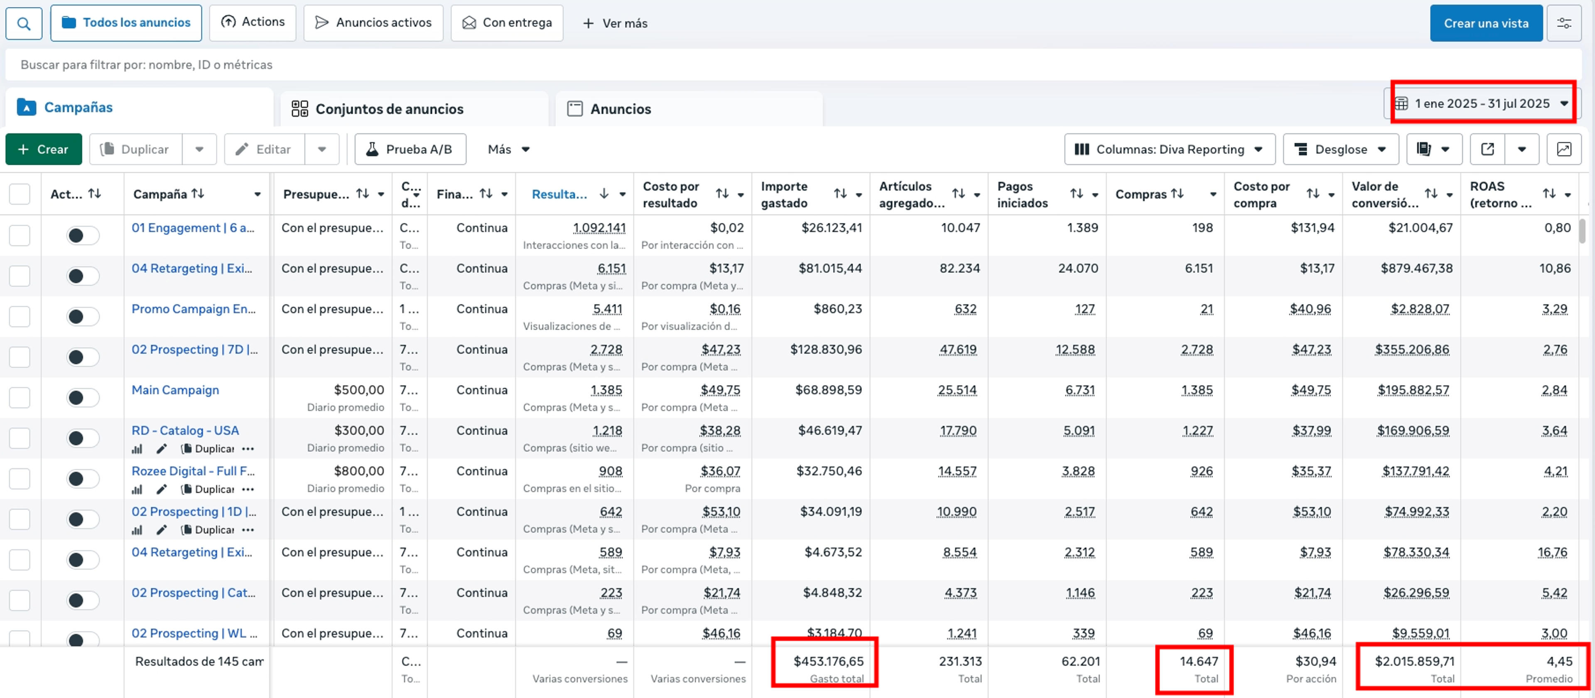Toggle the Main Campaign switch off
This screenshot has width=1595, height=698.
point(82,397)
